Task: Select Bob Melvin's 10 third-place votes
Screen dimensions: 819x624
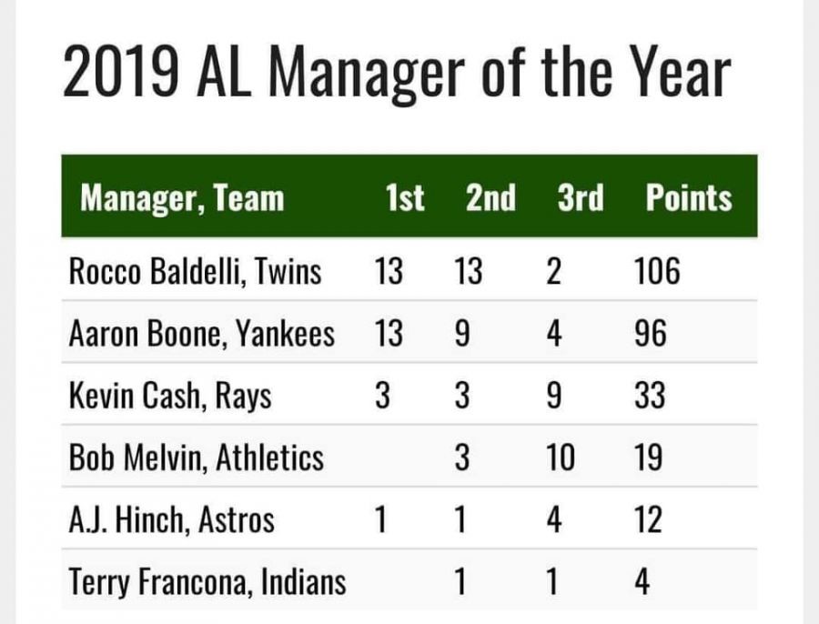Action: coord(560,458)
